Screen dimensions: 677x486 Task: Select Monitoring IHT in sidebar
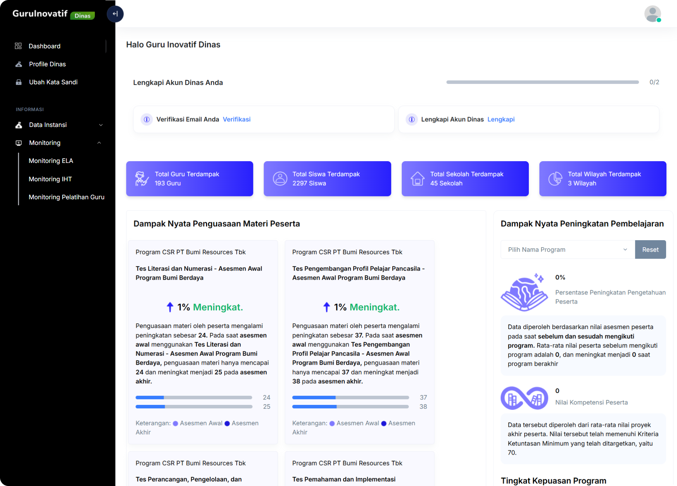click(50, 179)
